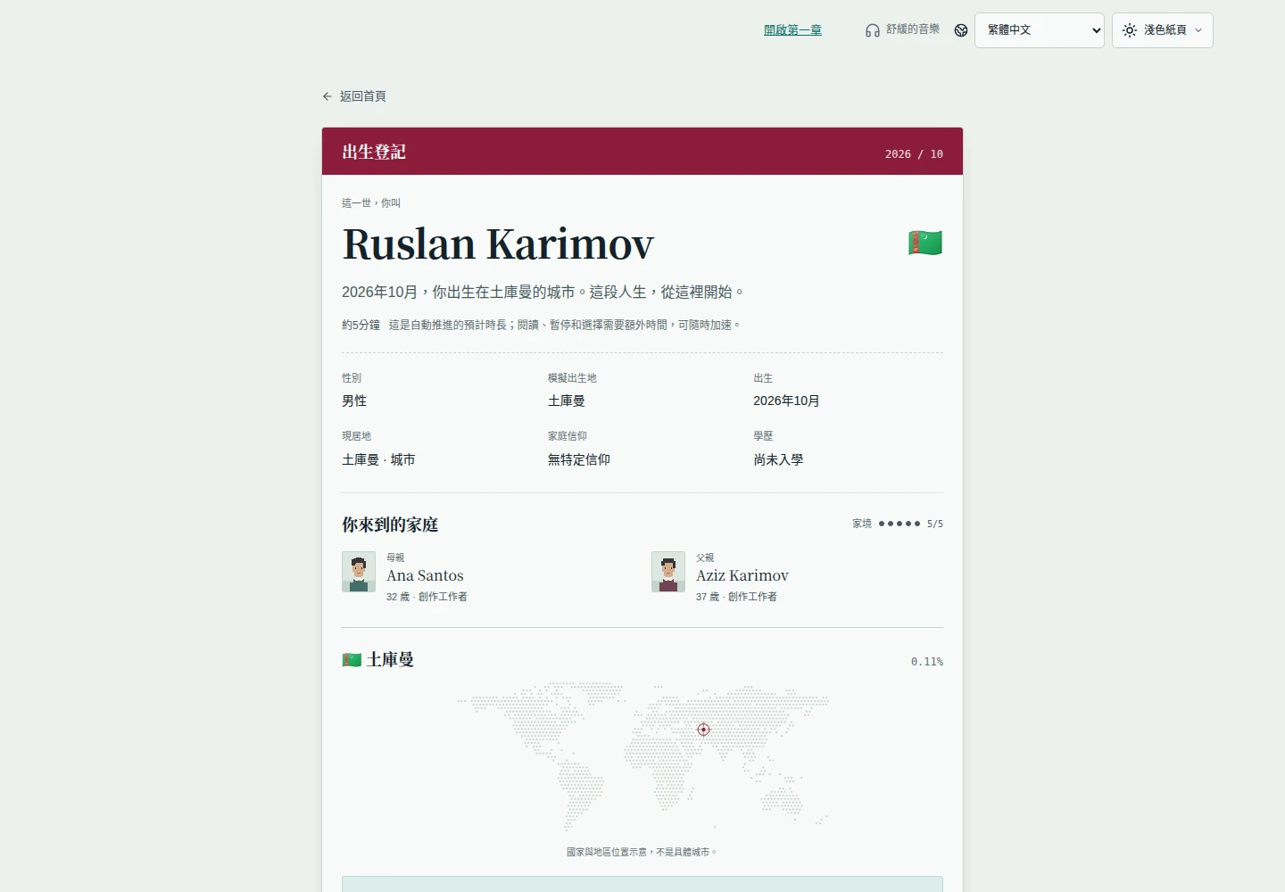Click the 土庫曼 value under 模擬出生地
Screen dimensions: 1285x892
click(567, 401)
